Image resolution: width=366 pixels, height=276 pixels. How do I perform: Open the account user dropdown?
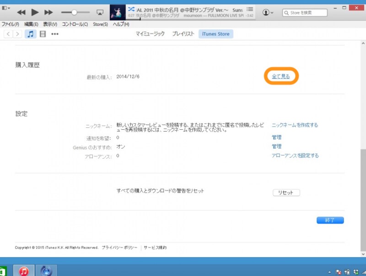click(x=268, y=12)
